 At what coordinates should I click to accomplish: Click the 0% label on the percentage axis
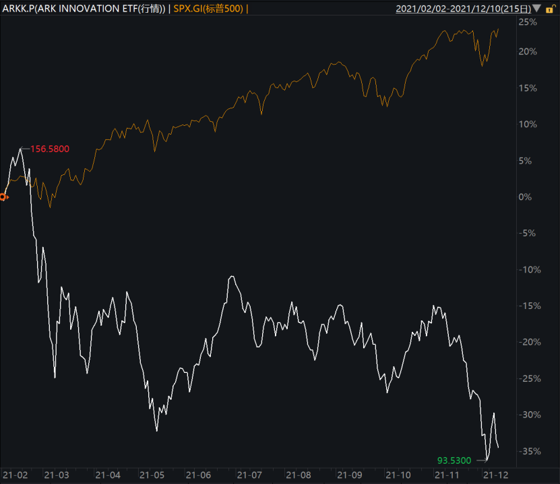[526, 197]
